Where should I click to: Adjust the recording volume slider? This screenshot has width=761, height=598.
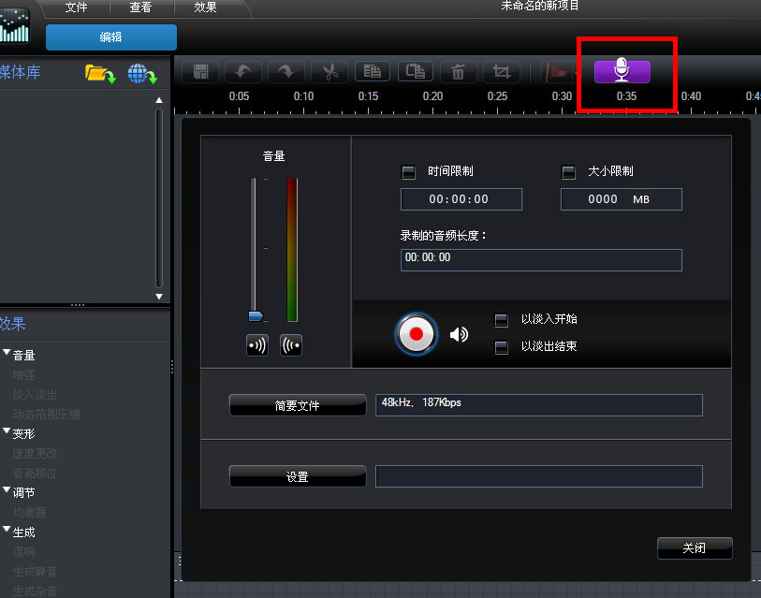pyautogui.click(x=255, y=316)
